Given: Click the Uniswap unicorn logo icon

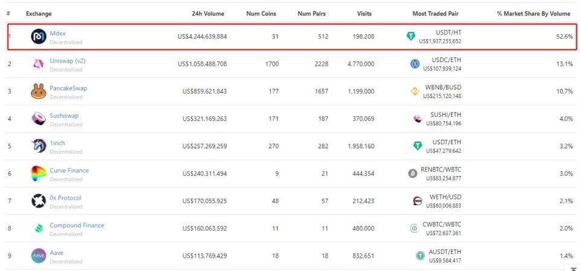Looking at the screenshot, I should coord(39,64).
